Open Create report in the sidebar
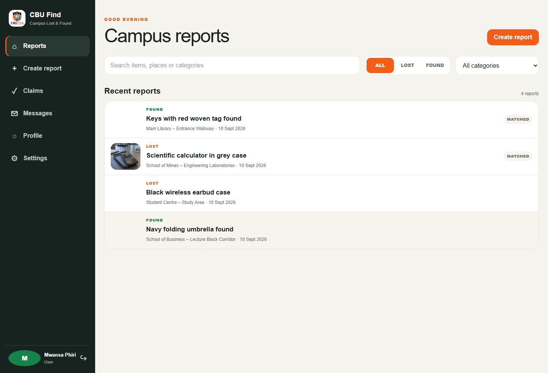 tap(48, 69)
